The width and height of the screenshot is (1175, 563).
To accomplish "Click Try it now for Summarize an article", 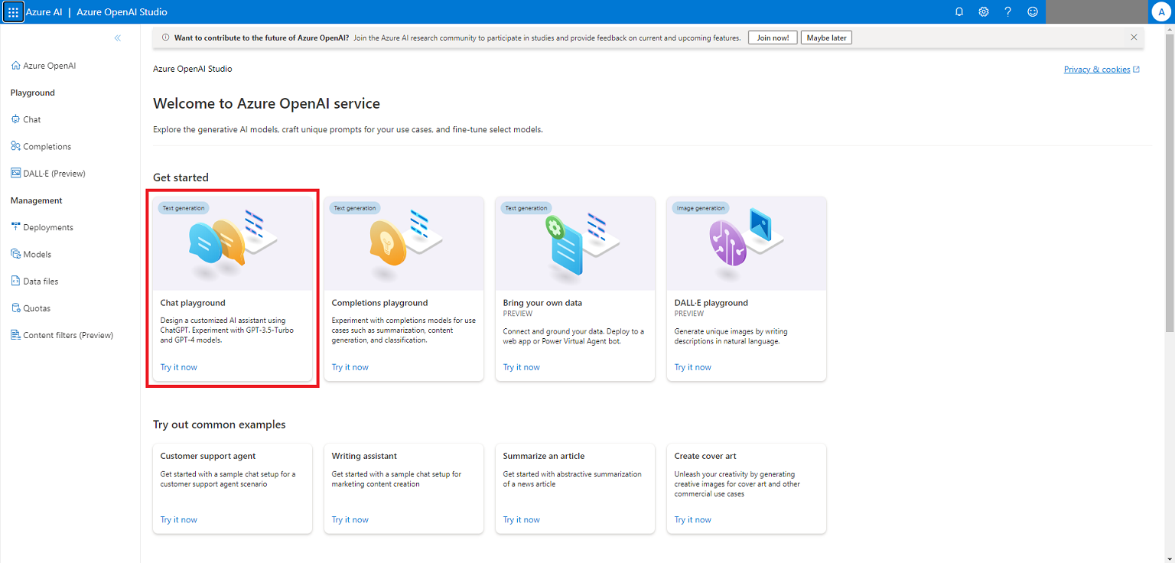I will pyautogui.click(x=522, y=520).
